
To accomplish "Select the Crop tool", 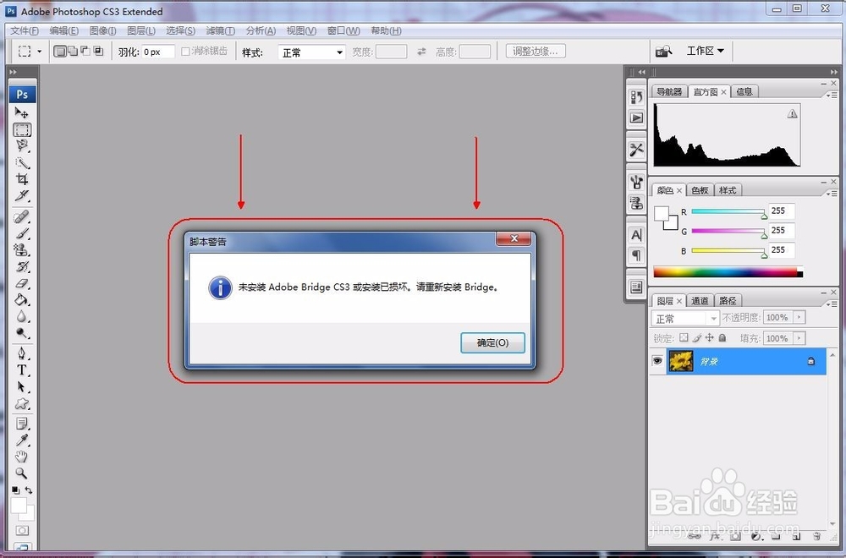I will pos(22,179).
